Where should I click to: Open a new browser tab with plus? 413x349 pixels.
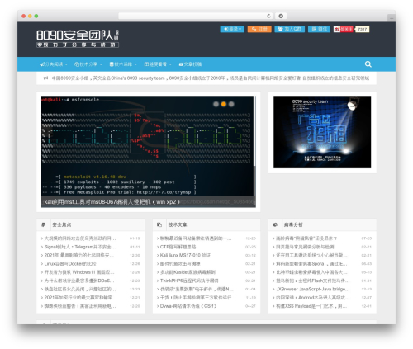[392, 18]
